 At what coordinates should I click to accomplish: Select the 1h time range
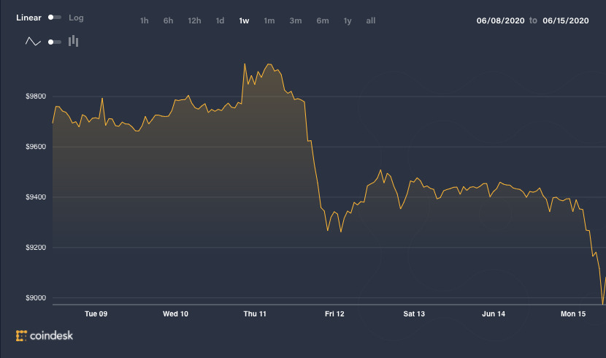coord(144,21)
